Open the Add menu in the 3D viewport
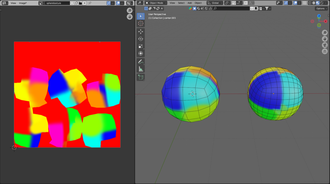The image size is (330, 184). (x=189, y=3)
